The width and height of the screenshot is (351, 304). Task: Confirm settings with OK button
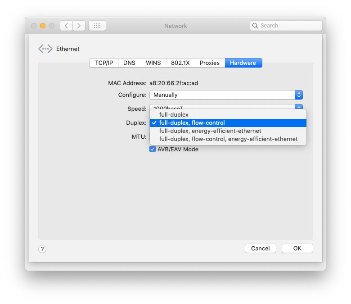pos(297,249)
